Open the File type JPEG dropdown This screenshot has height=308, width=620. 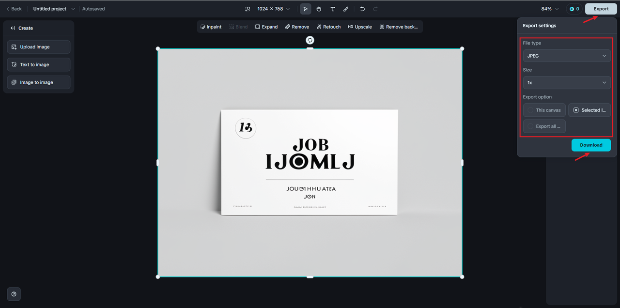(x=567, y=56)
